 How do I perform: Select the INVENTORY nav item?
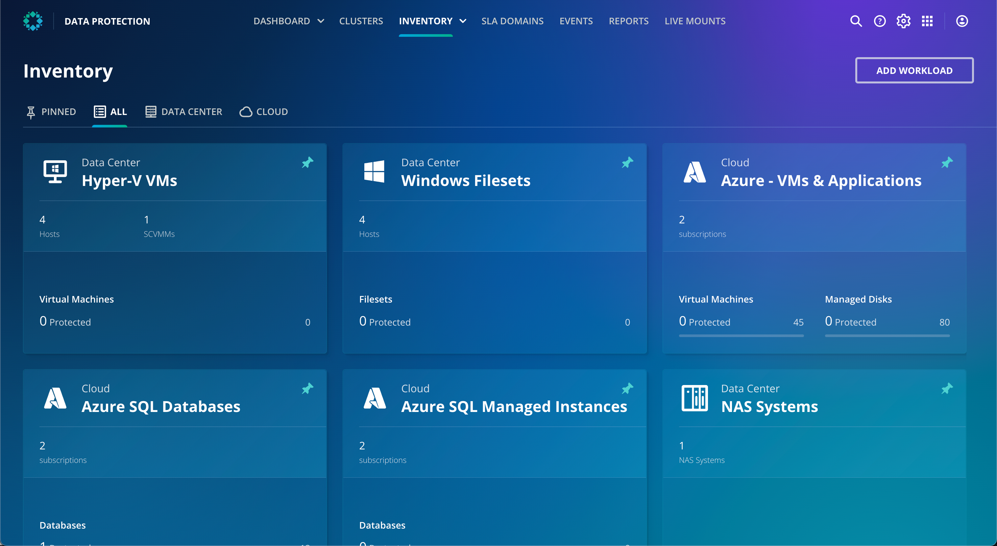426,21
